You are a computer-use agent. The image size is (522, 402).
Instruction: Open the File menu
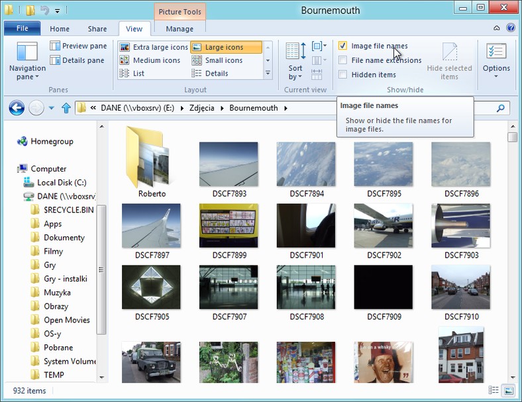(23, 28)
